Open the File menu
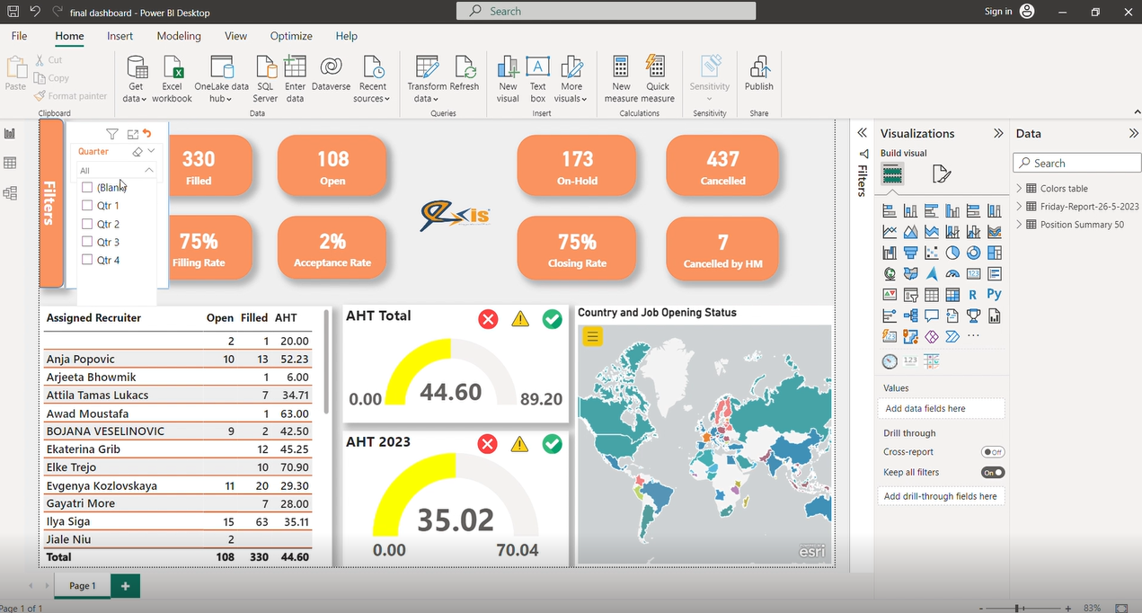This screenshot has width=1142, height=613. (x=19, y=36)
